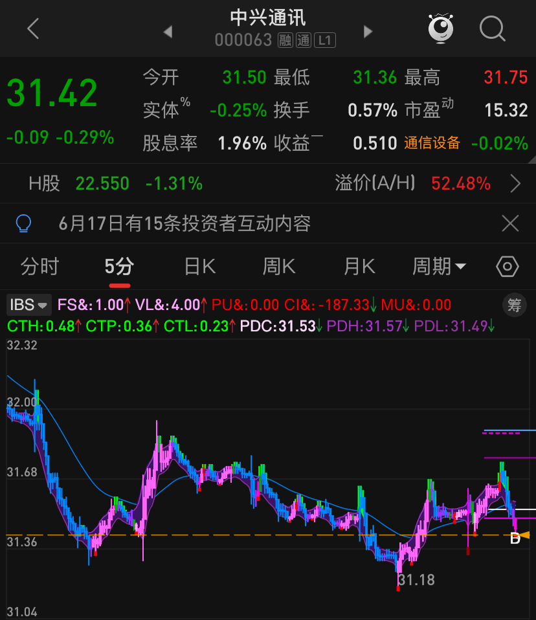Tap the lightbulb tip icon
This screenshot has width=536, height=620.
pyautogui.click(x=23, y=223)
